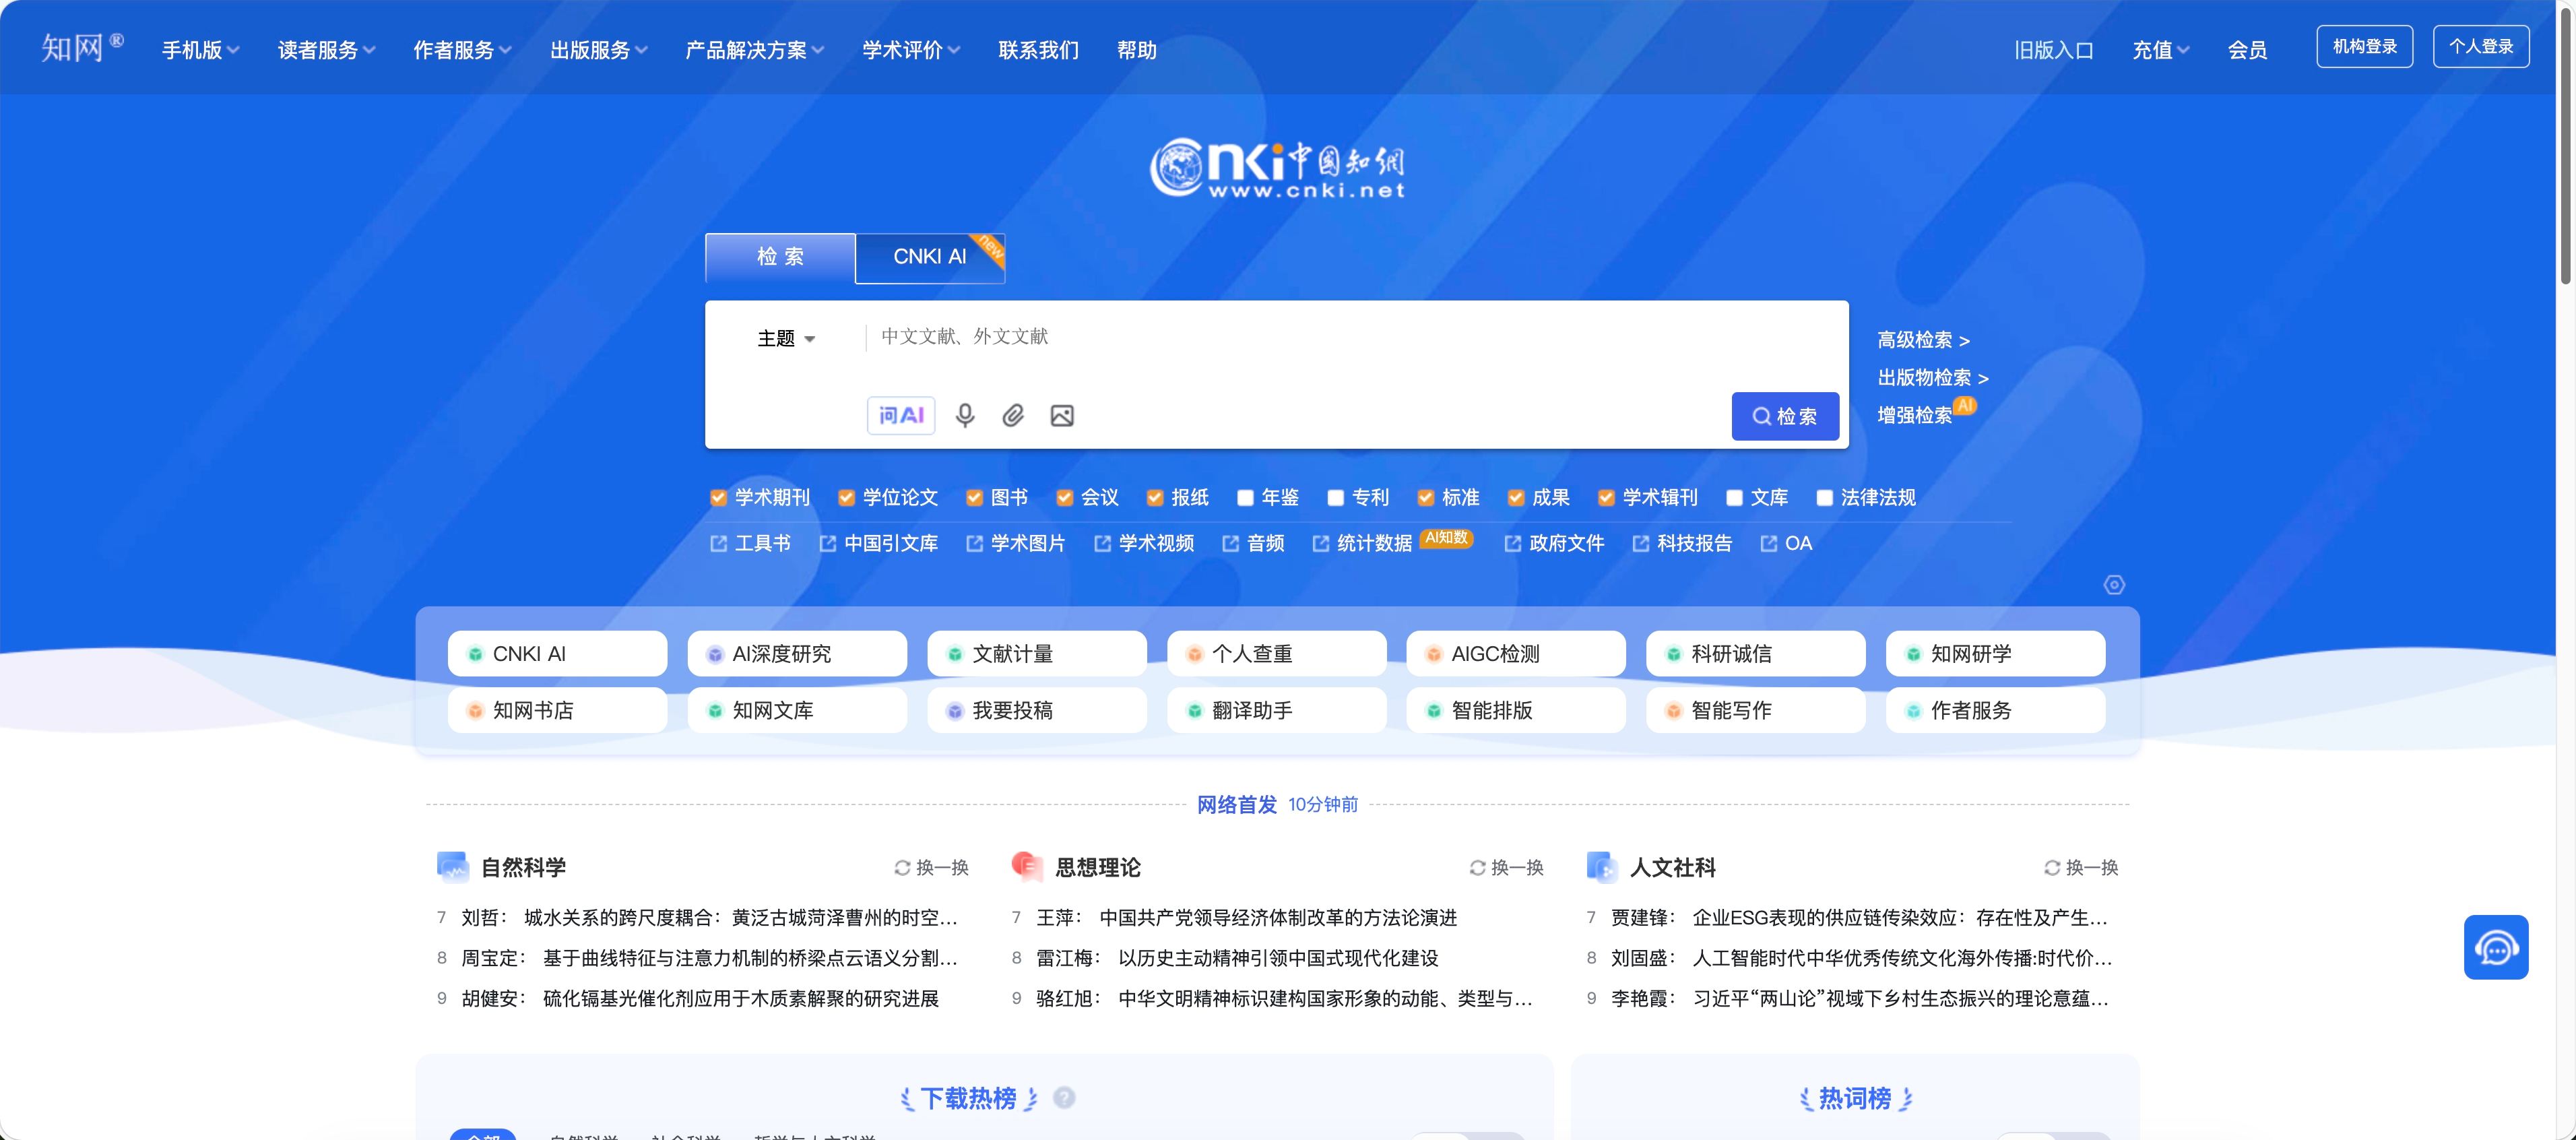Open the 个人查重 tool

click(x=1277, y=654)
